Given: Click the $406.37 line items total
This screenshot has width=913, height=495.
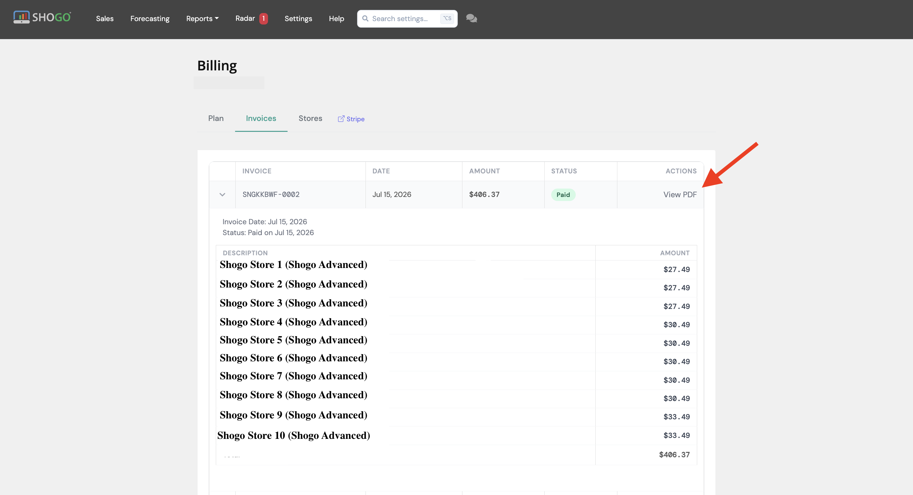Looking at the screenshot, I should pyautogui.click(x=674, y=455).
